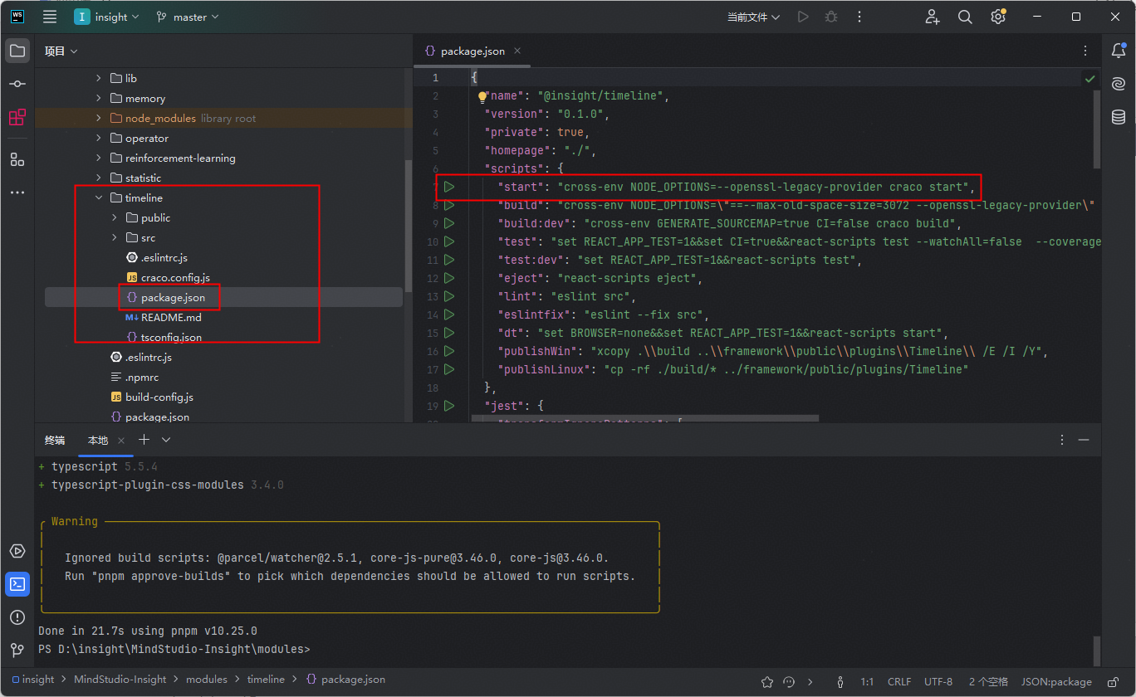Open the Notifications bell panel

coord(1119,51)
